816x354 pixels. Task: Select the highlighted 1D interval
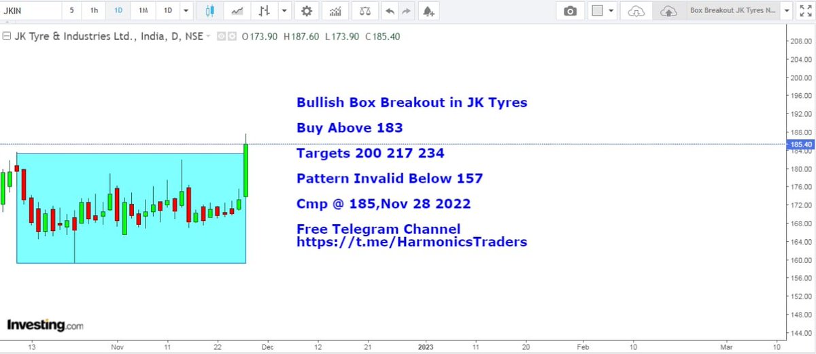tap(118, 11)
